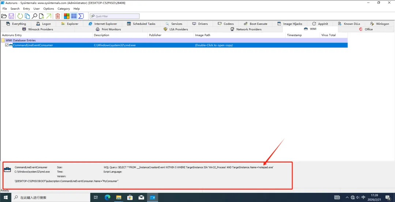The image size is (395, 202).
Task: Click the blue Copy pages toolbar icon
Action: (27, 16)
